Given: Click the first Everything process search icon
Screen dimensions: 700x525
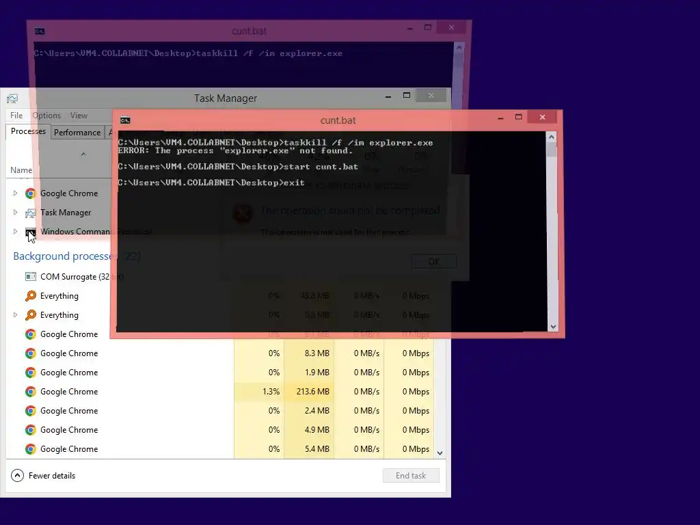Looking at the screenshot, I should click(30, 296).
